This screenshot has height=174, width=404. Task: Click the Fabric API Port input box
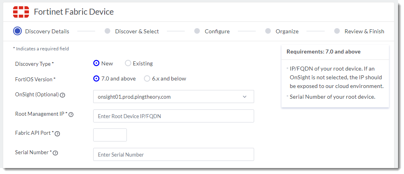[110, 135]
